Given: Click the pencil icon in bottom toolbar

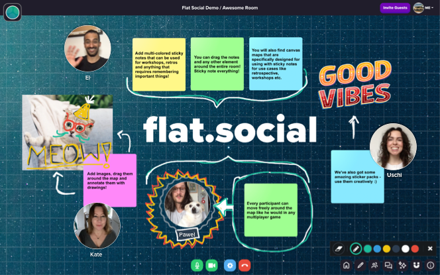Looking at the screenshot, I should tap(360, 265).
